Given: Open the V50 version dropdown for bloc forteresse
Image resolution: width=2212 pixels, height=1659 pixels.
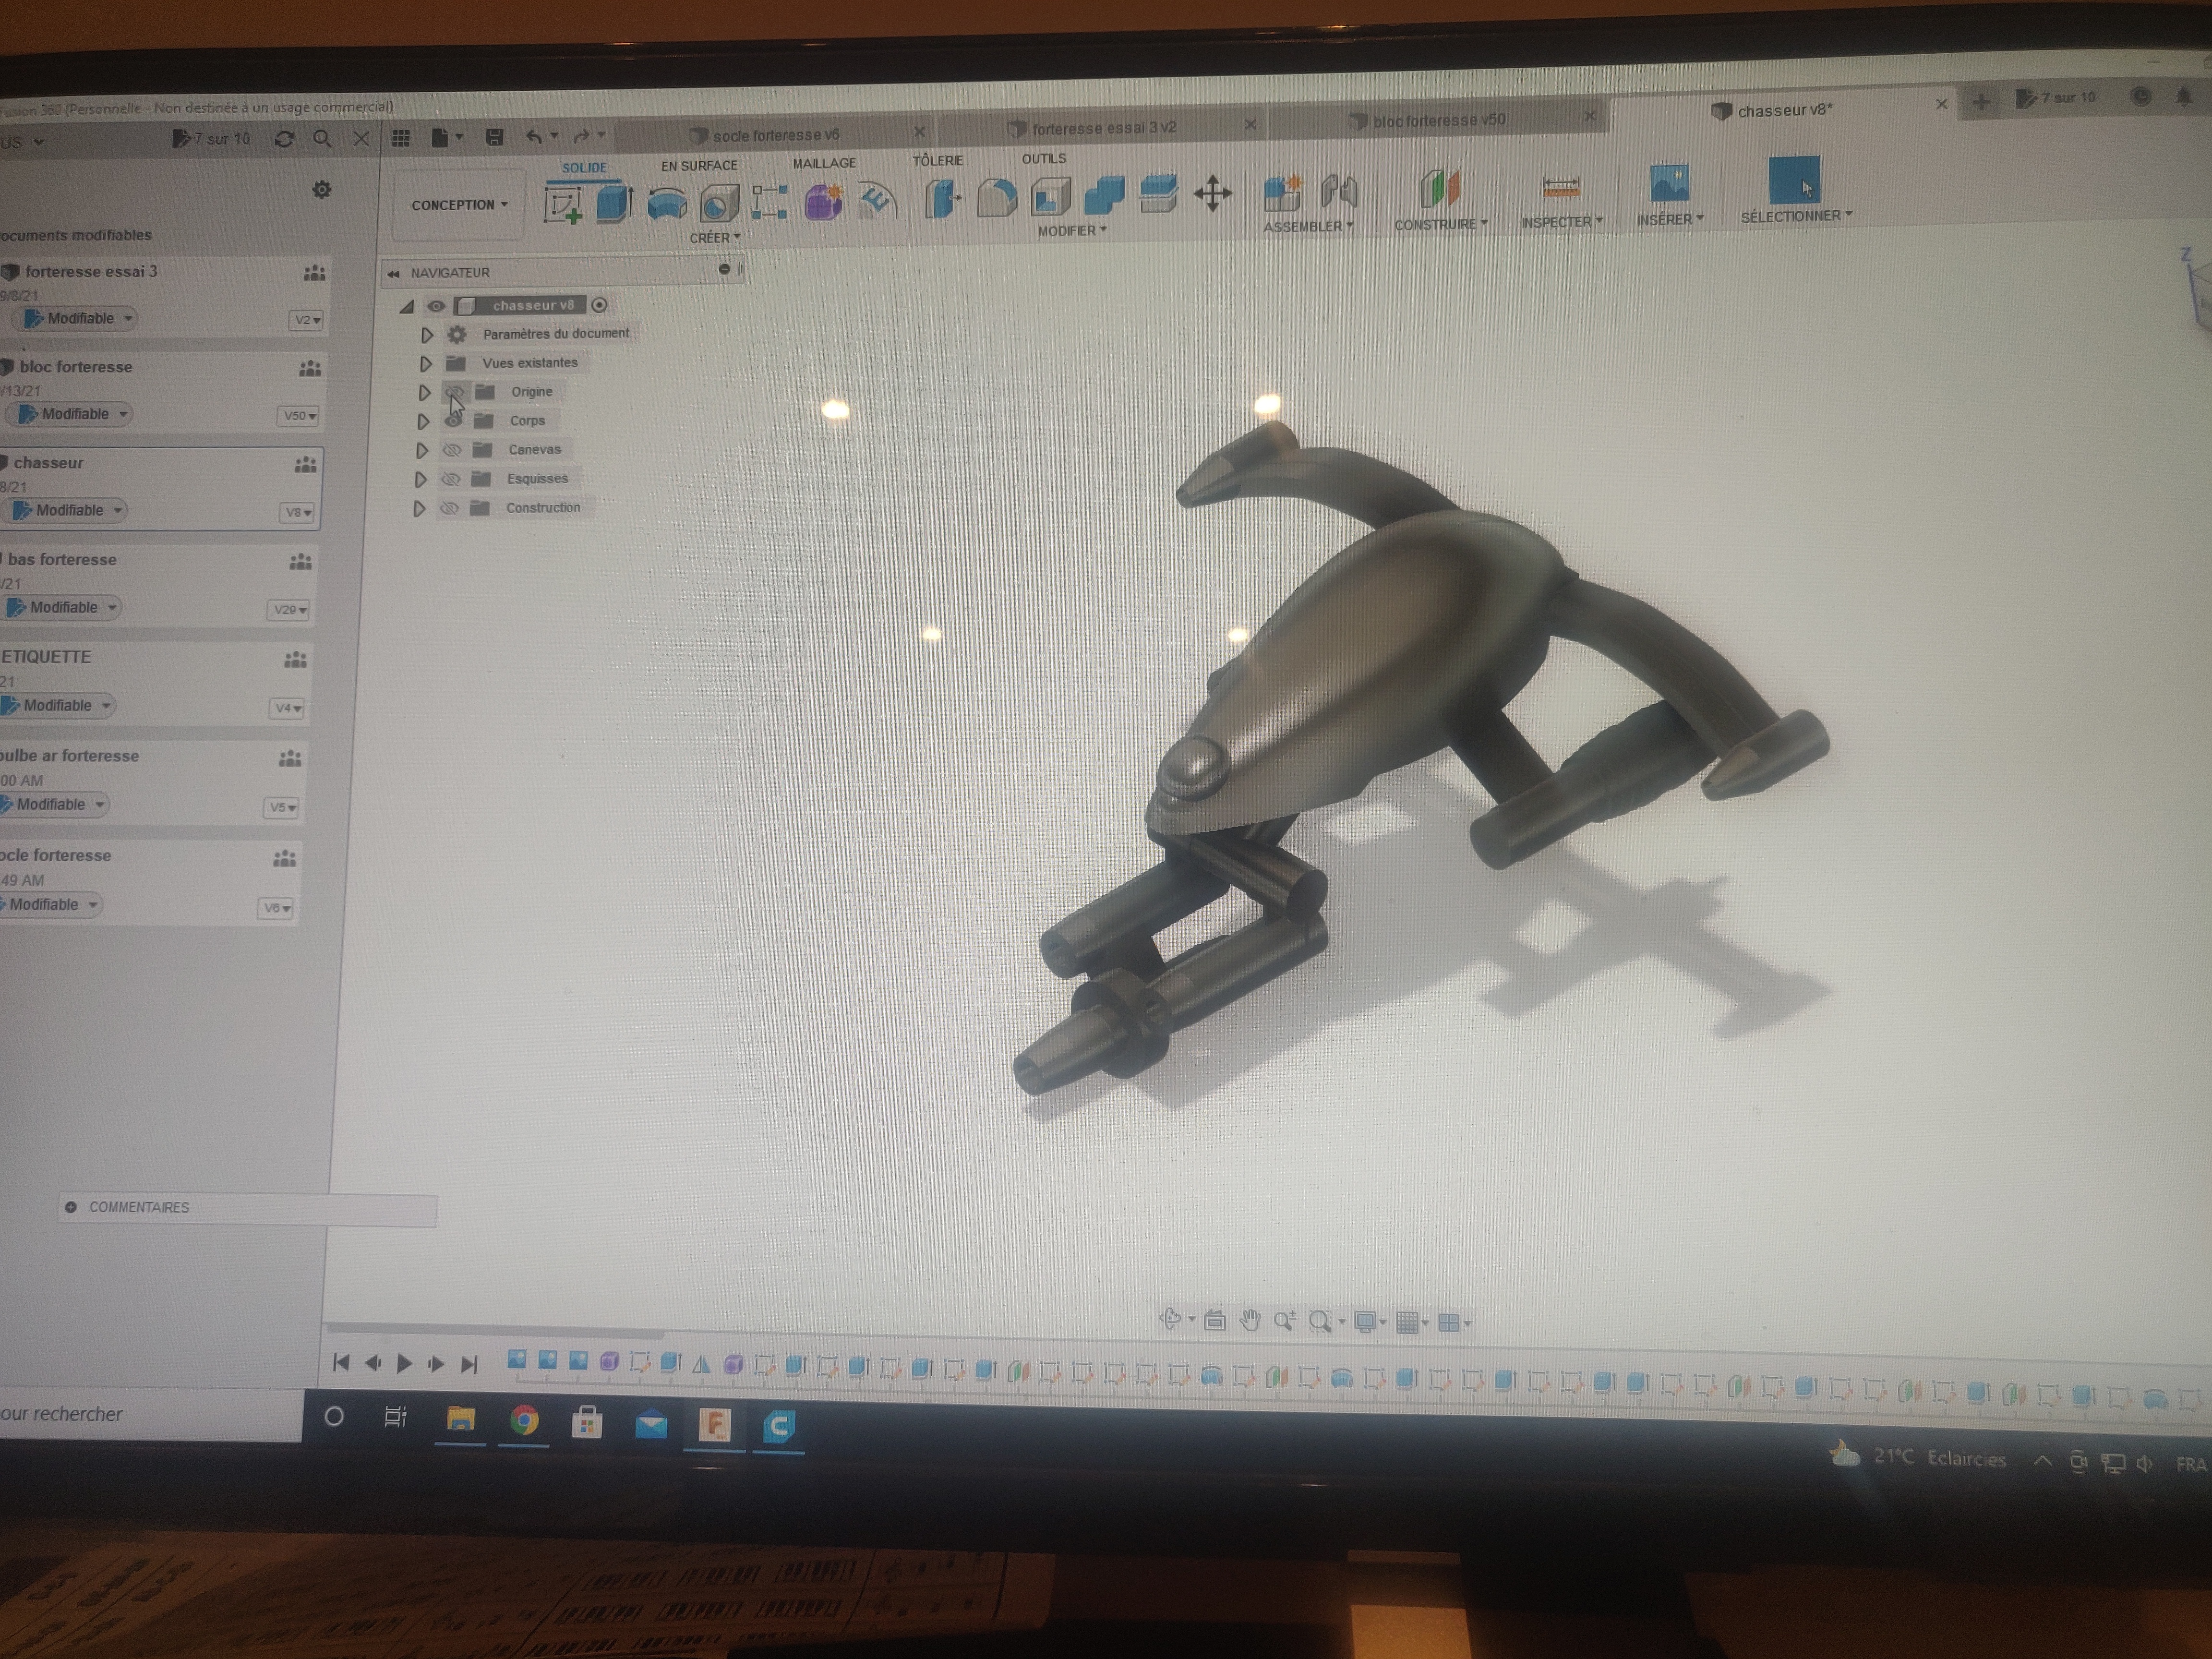Looking at the screenshot, I should [299, 416].
